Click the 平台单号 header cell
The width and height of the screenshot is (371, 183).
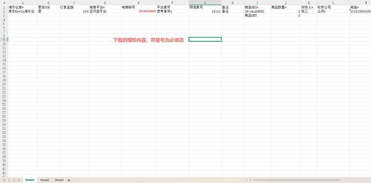tap(172, 7)
